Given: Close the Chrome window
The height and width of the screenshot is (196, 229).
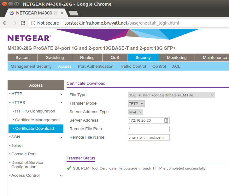Looking at the screenshot, I should 4,4.
